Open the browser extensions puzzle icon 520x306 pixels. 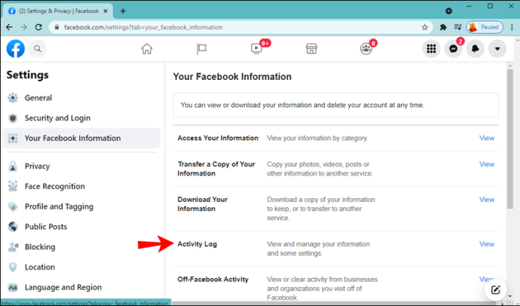pyautogui.click(x=443, y=27)
